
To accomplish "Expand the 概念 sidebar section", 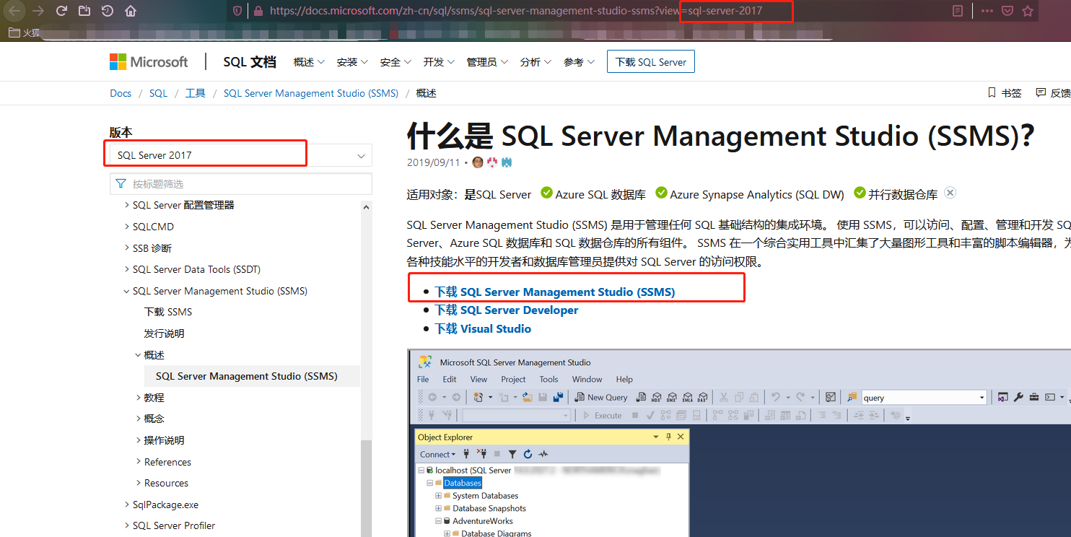I will (139, 419).
